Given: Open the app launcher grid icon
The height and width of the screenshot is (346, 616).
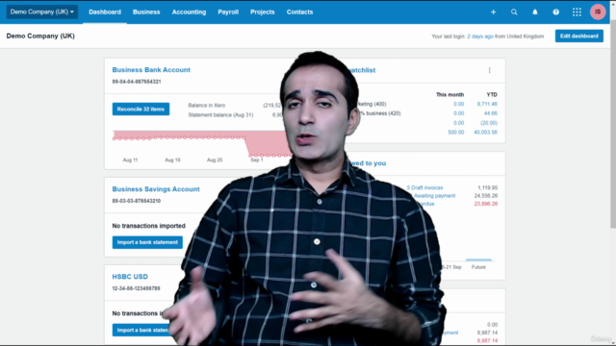Looking at the screenshot, I should (x=577, y=12).
